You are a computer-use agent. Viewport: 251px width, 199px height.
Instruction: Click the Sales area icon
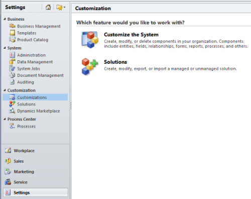[x=8, y=161]
